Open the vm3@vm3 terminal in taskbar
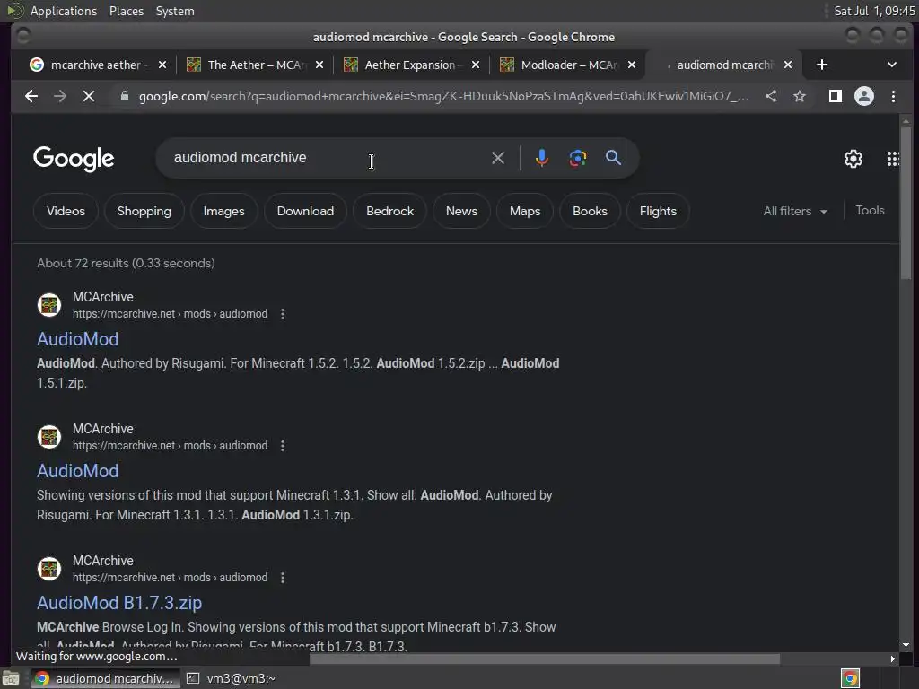919x689 pixels. click(232, 678)
